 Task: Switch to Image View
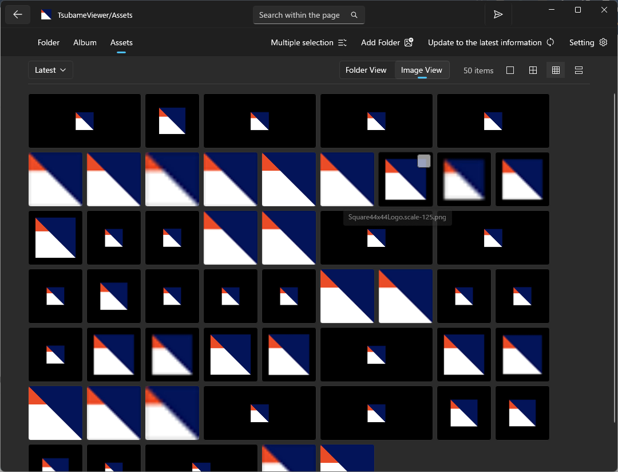421,70
